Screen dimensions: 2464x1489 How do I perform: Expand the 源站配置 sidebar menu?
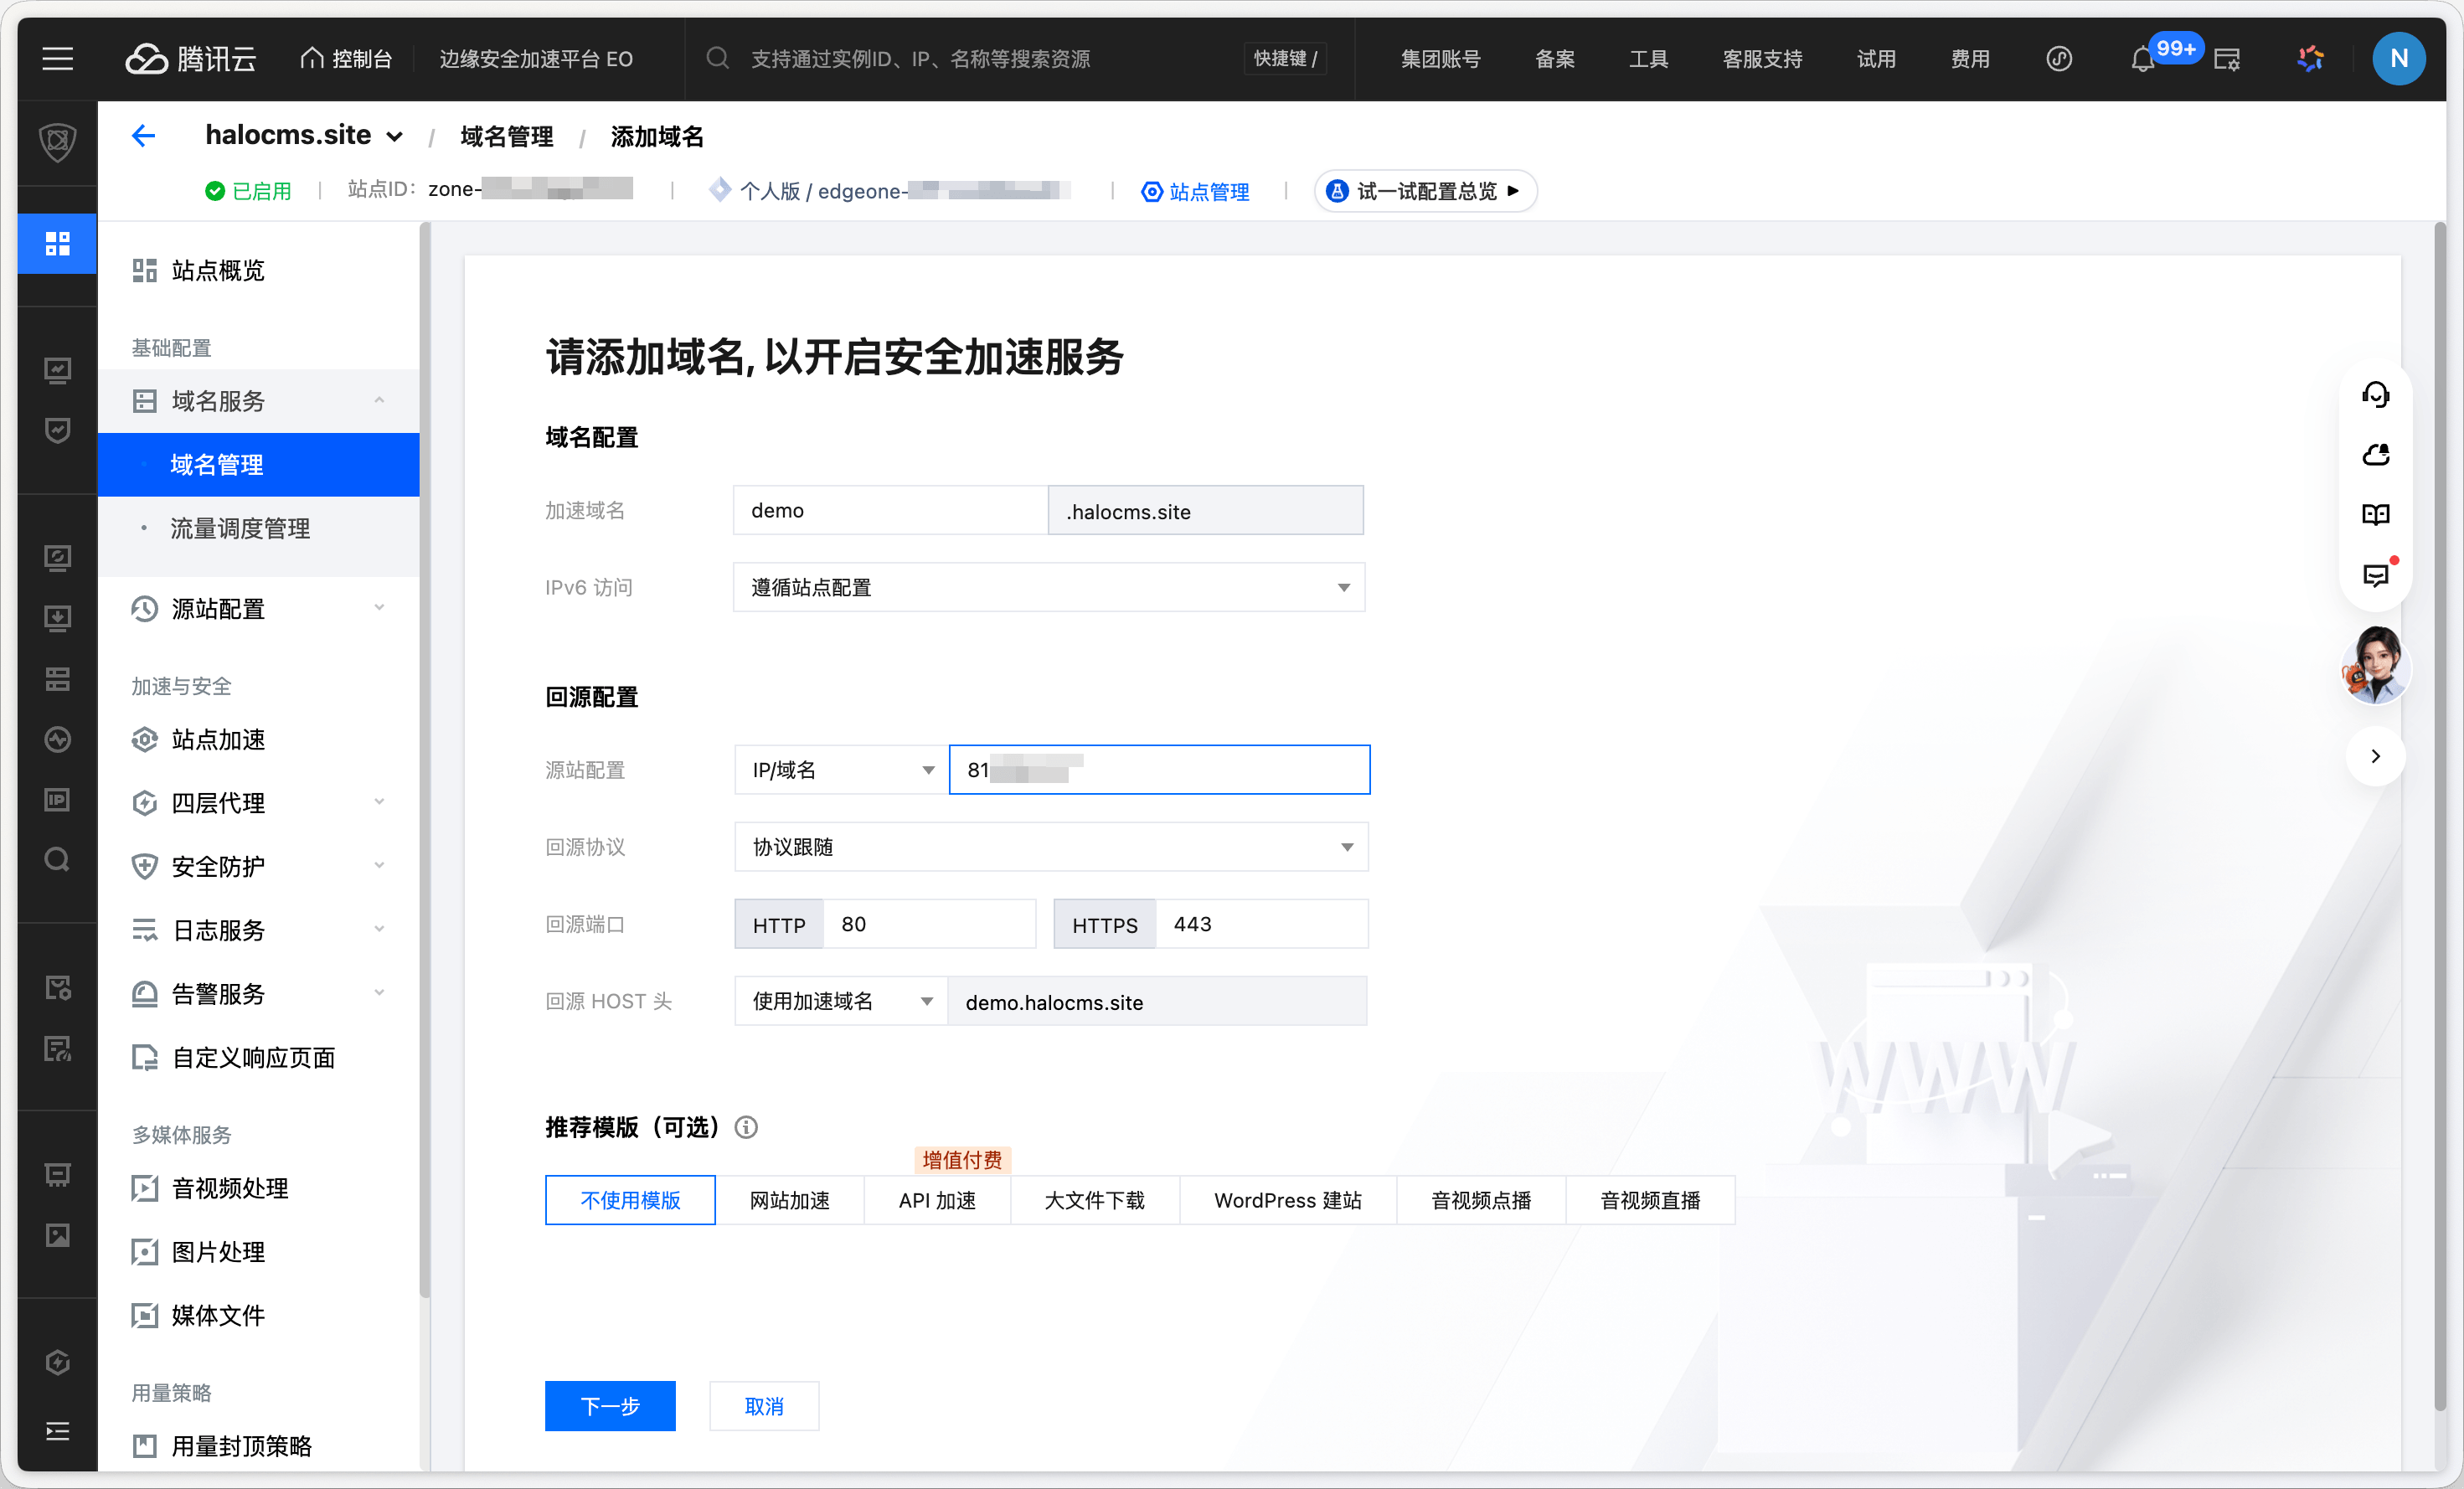coord(258,609)
